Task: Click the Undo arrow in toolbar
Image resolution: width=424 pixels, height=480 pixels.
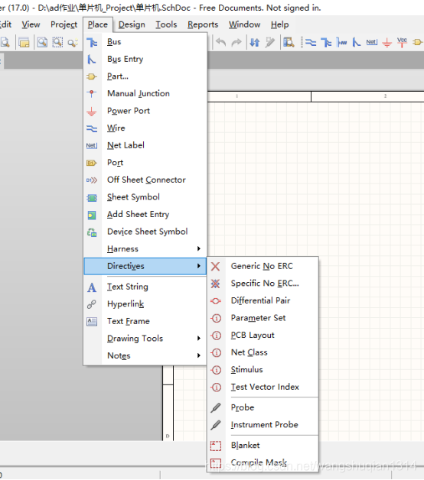Action: tap(220, 42)
